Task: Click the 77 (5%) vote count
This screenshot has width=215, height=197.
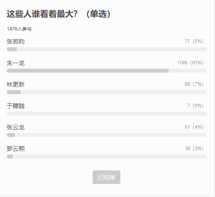Action: [x=194, y=41]
